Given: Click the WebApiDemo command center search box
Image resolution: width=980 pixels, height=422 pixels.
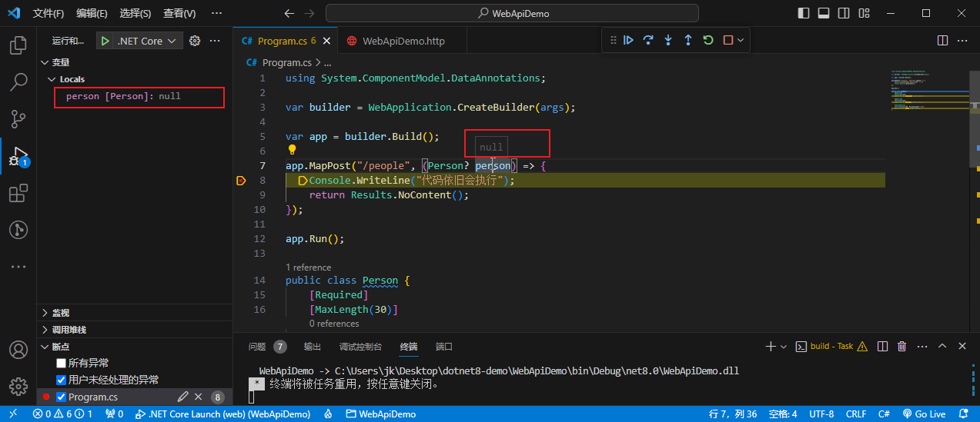Looking at the screenshot, I should [x=512, y=13].
